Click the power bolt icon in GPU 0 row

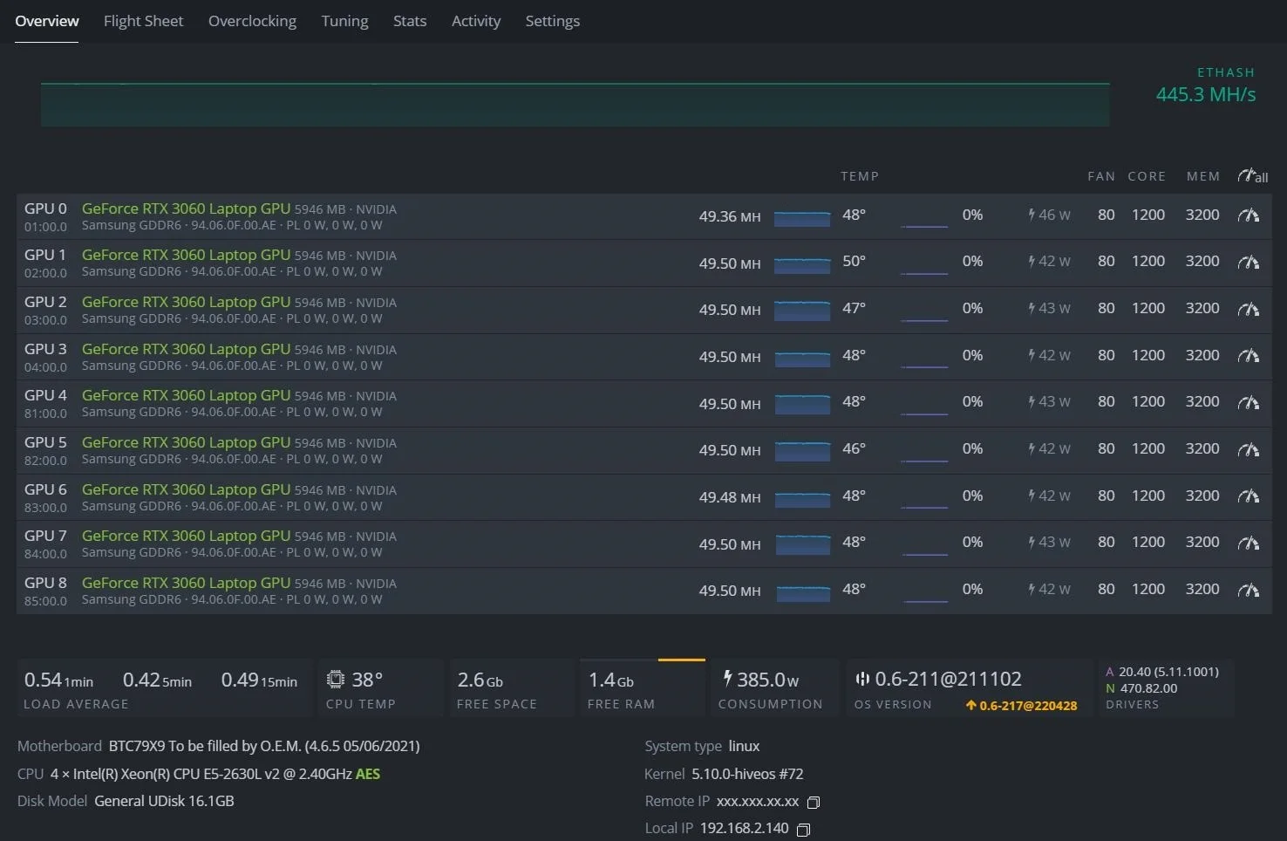(x=1032, y=215)
